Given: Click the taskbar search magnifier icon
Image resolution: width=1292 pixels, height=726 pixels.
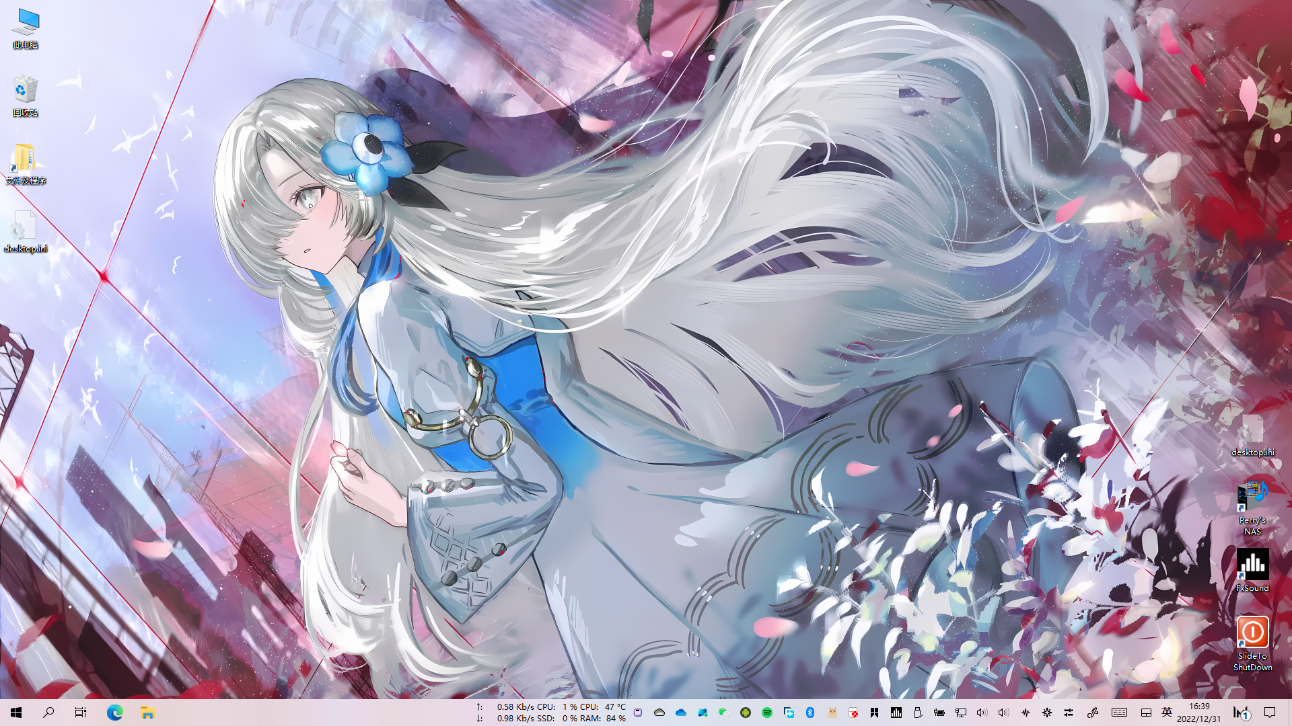Looking at the screenshot, I should (x=48, y=713).
